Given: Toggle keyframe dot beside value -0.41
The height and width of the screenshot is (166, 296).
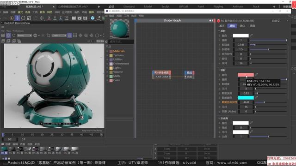Looking at the screenshot, I should pos(219,102).
